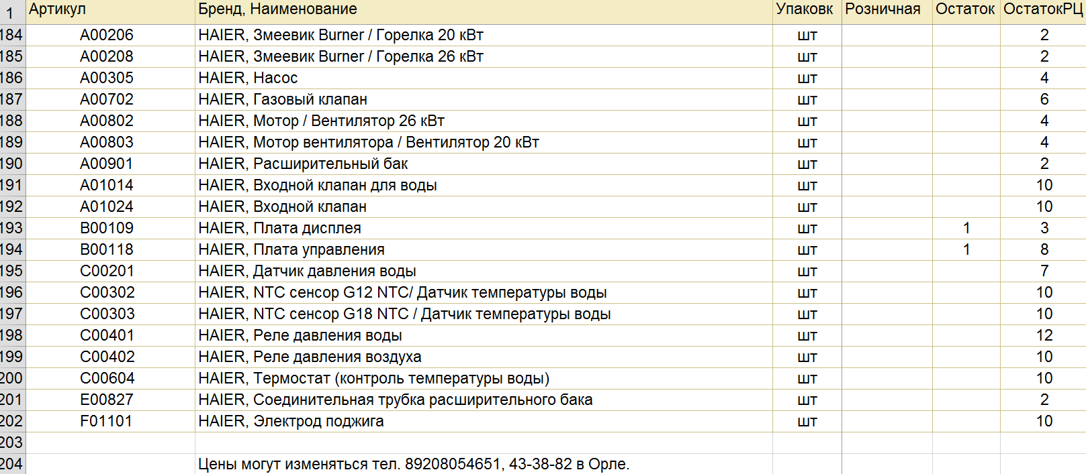Select article cell C00402

coord(110,357)
